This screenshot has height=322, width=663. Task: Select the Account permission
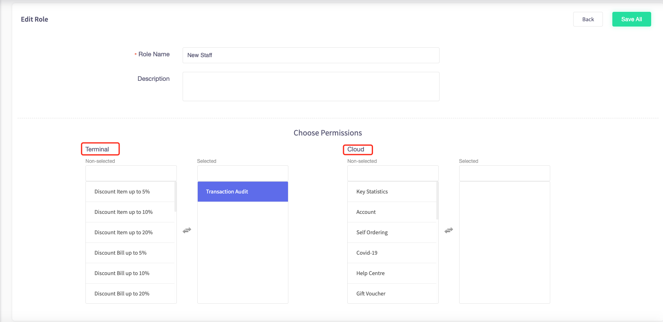pyautogui.click(x=392, y=212)
